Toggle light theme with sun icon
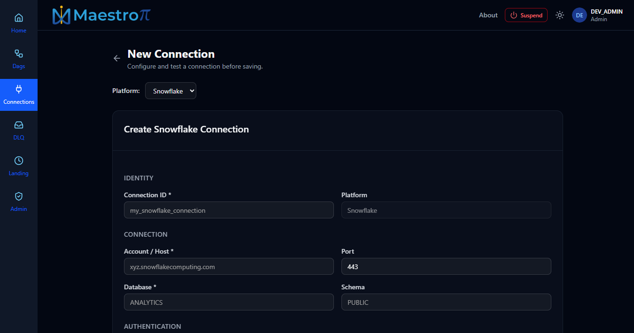634x333 pixels. pyautogui.click(x=559, y=15)
